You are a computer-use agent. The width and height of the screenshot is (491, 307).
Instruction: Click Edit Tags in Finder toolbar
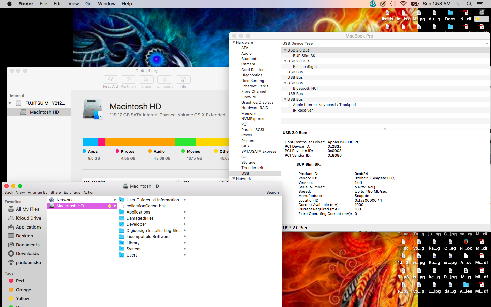pyautogui.click(x=72, y=192)
